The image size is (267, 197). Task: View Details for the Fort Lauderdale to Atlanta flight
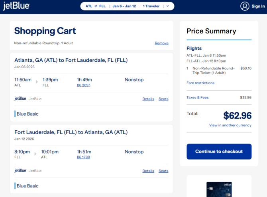pos(148,171)
